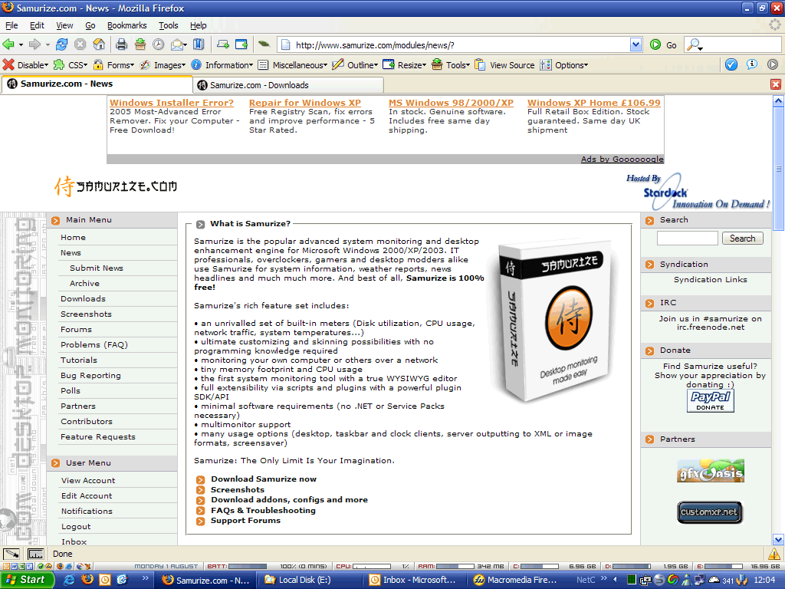Click Bug Reporting in Main Menu
The height and width of the screenshot is (589, 785).
click(x=90, y=376)
